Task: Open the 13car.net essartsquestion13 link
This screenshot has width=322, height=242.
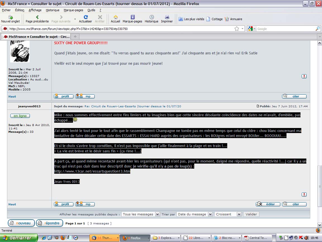Action: point(92,171)
